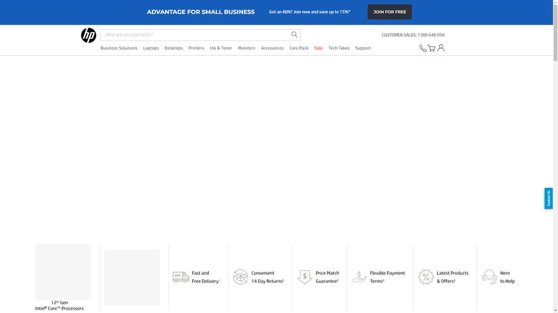Screen dimensions: 558x313
Task: Click the JOIN FOR FREE button
Action: point(389,12)
